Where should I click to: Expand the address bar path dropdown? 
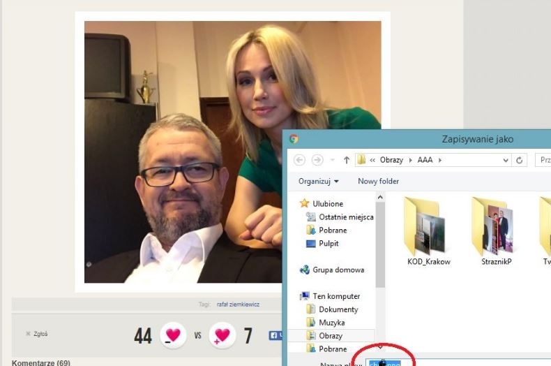pyautogui.click(x=505, y=160)
